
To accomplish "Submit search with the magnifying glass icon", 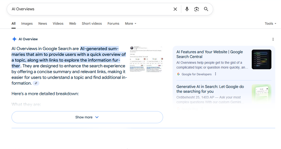I will (x=206, y=9).
